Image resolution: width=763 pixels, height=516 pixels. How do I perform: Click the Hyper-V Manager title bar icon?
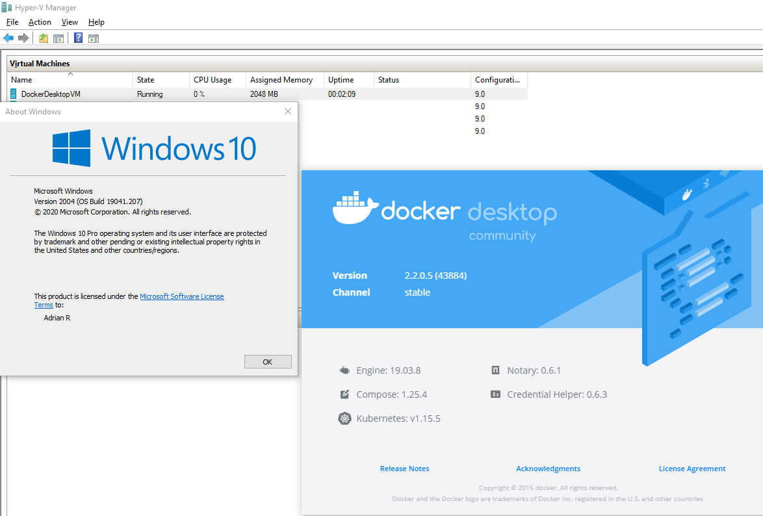pyautogui.click(x=6, y=7)
